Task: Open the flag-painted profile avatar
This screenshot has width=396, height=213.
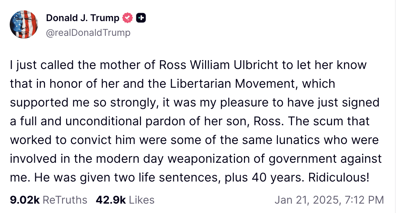Action: pyautogui.click(x=23, y=24)
